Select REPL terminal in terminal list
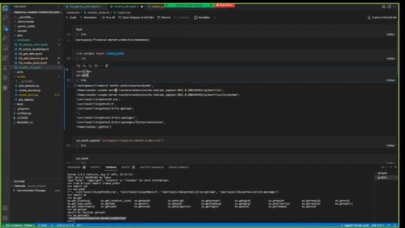 [384, 178]
